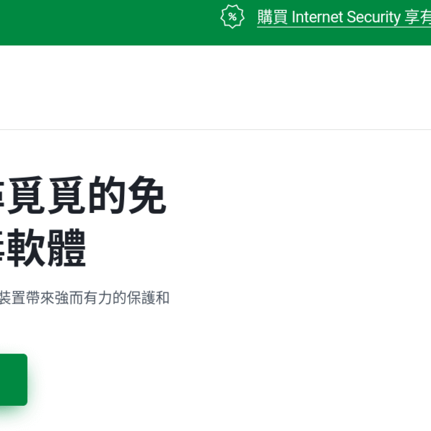Click inside the top green header bar
This screenshot has height=431, width=431.
point(105,21)
